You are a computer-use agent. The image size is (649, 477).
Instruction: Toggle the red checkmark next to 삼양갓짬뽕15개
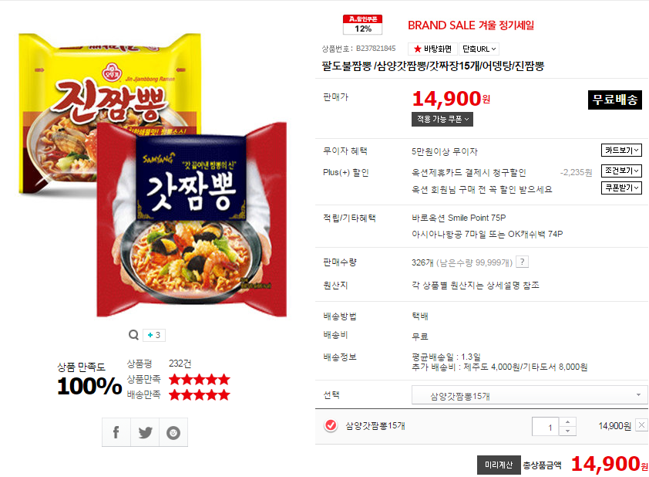click(331, 425)
